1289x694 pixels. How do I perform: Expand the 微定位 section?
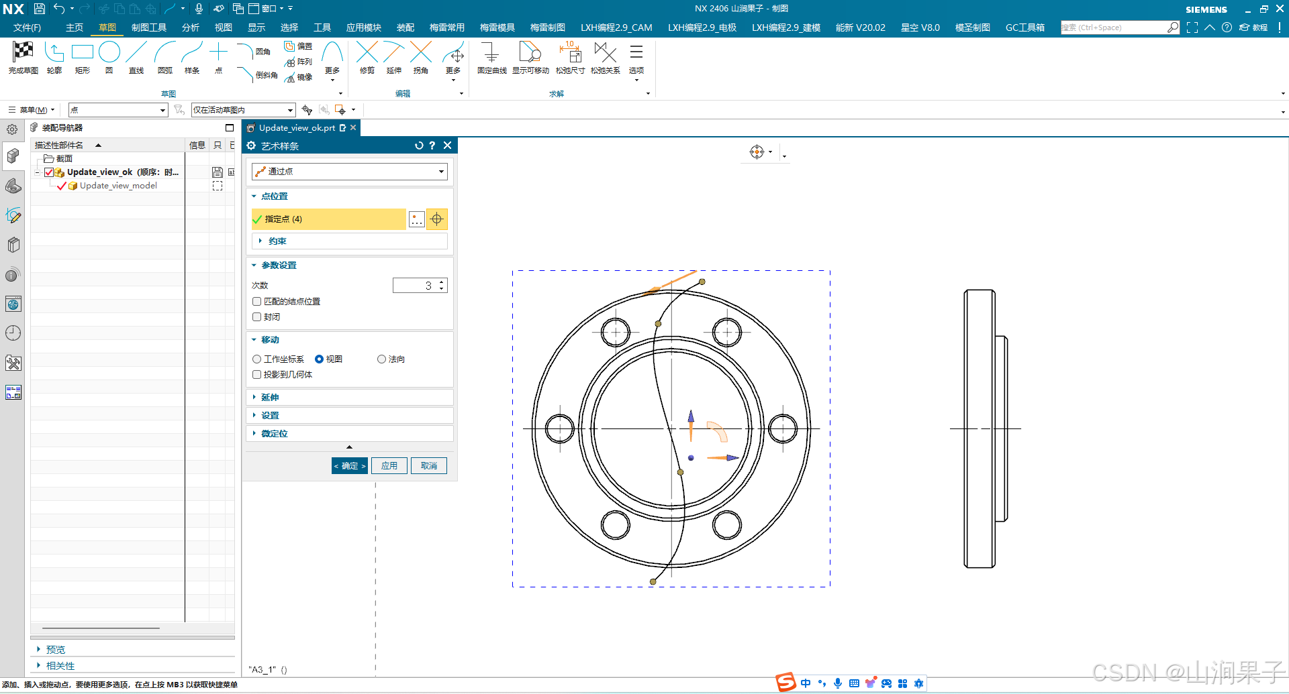(254, 434)
